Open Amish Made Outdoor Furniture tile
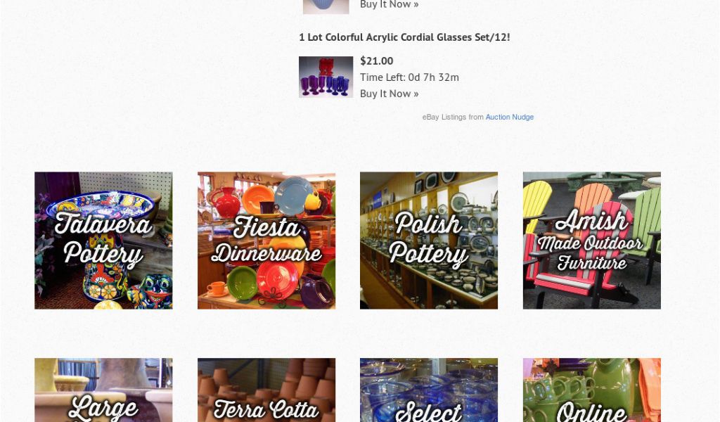This screenshot has height=422, width=720. point(592,240)
